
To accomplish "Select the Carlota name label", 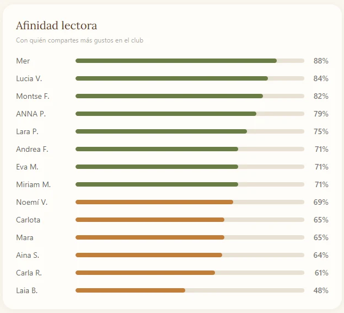I will tap(28, 220).
